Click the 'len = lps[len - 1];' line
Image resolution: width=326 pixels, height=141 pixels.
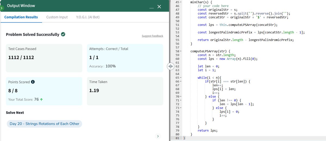pyautogui.click(x=236, y=104)
